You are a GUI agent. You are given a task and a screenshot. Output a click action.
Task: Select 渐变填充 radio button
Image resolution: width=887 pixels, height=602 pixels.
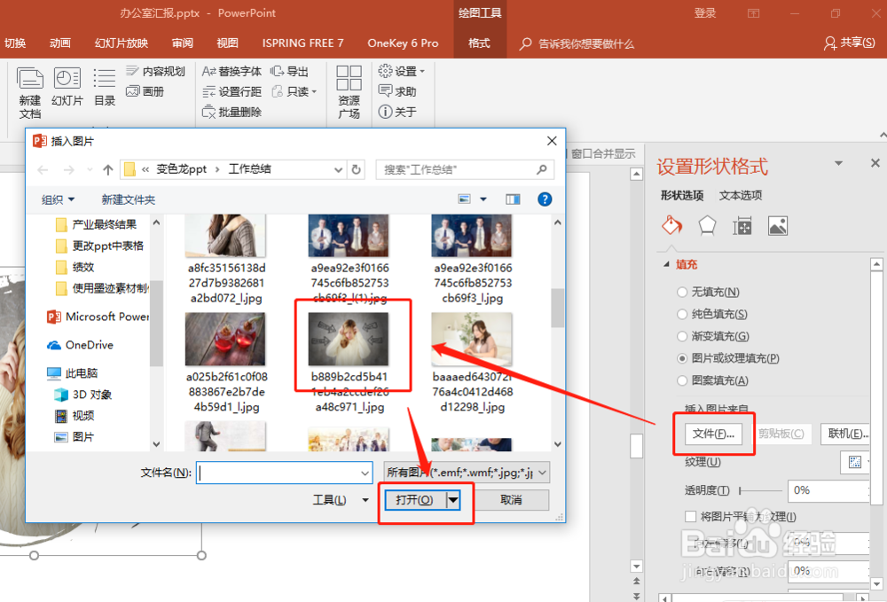[681, 336]
